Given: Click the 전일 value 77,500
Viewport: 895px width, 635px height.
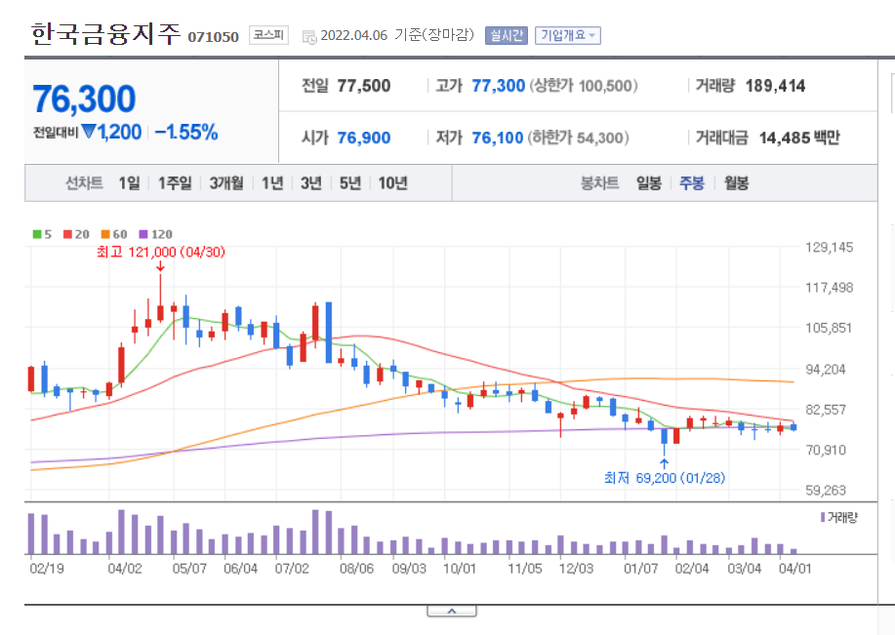Looking at the screenshot, I should pyautogui.click(x=364, y=86).
